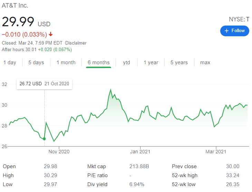Click the Low value 29.97
This screenshot has width=252, height=192.
pos(50,184)
